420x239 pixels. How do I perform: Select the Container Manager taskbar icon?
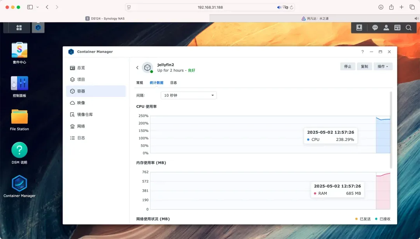click(x=38, y=28)
